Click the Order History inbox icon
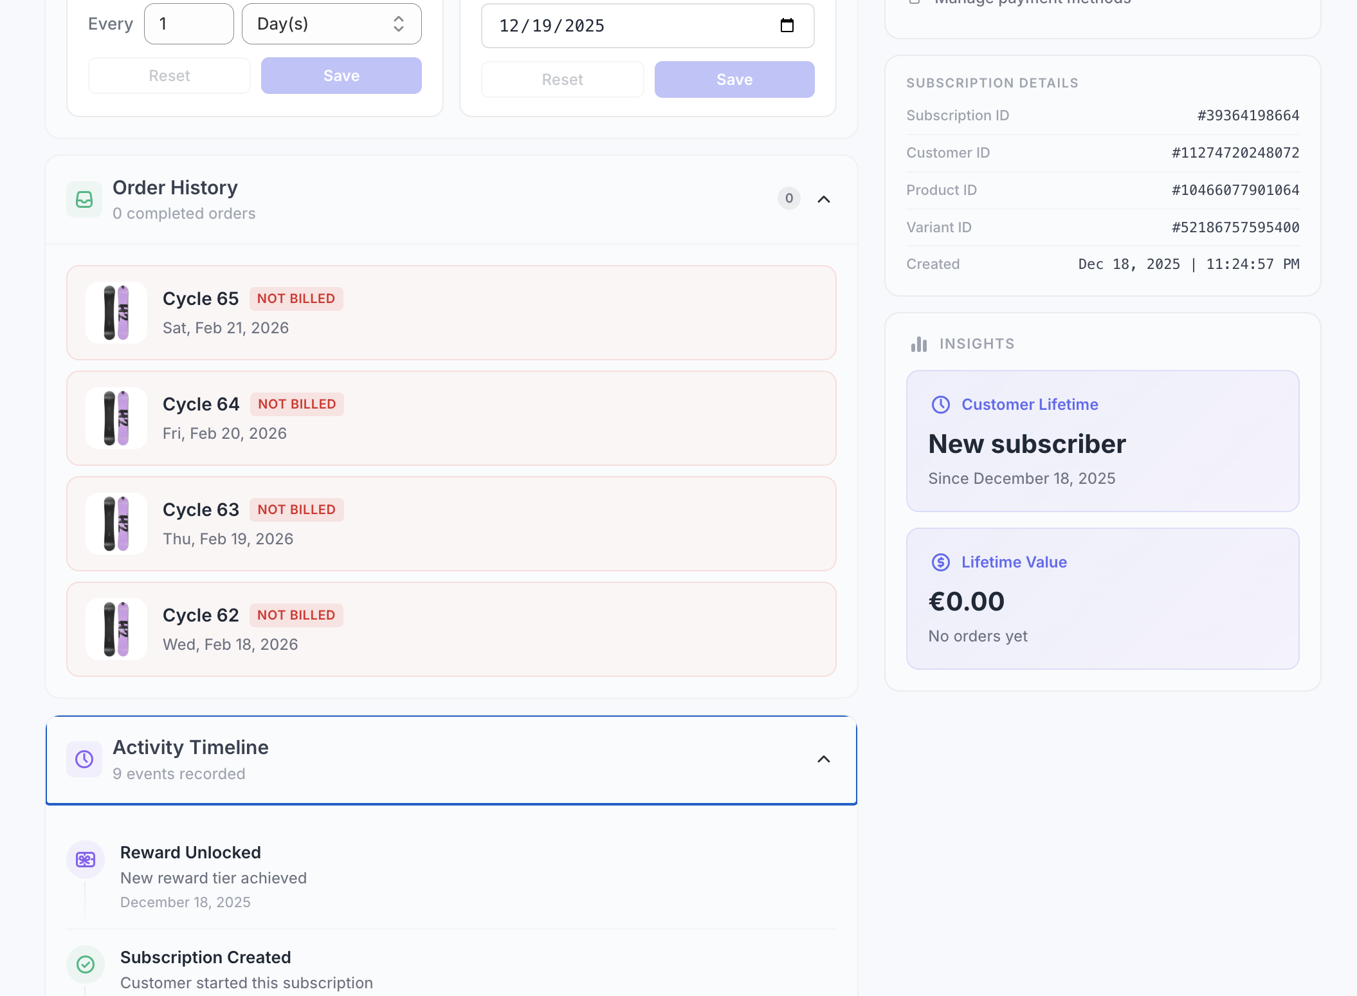 pyautogui.click(x=84, y=199)
